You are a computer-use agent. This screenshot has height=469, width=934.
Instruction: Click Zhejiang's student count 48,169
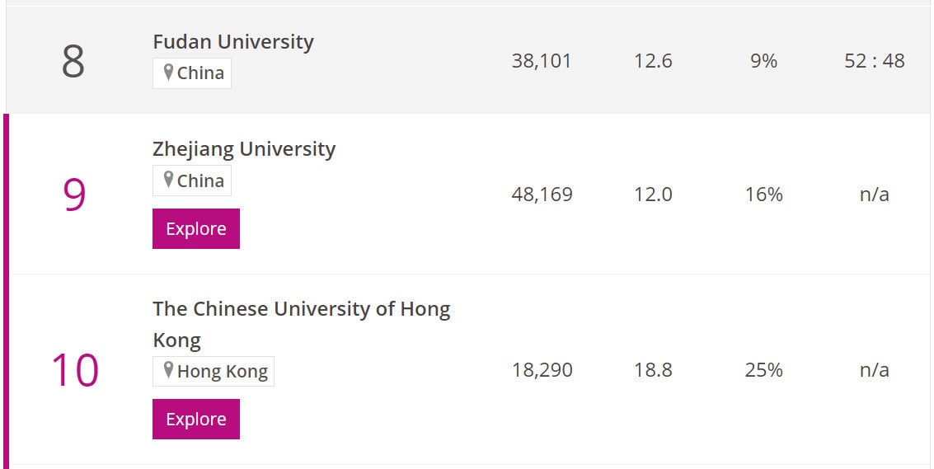pos(542,195)
